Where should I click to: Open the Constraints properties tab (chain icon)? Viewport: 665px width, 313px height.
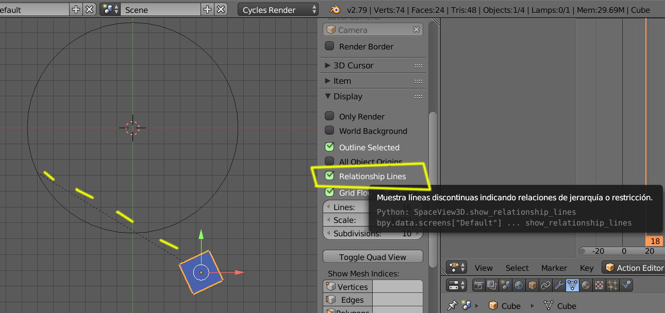546,285
